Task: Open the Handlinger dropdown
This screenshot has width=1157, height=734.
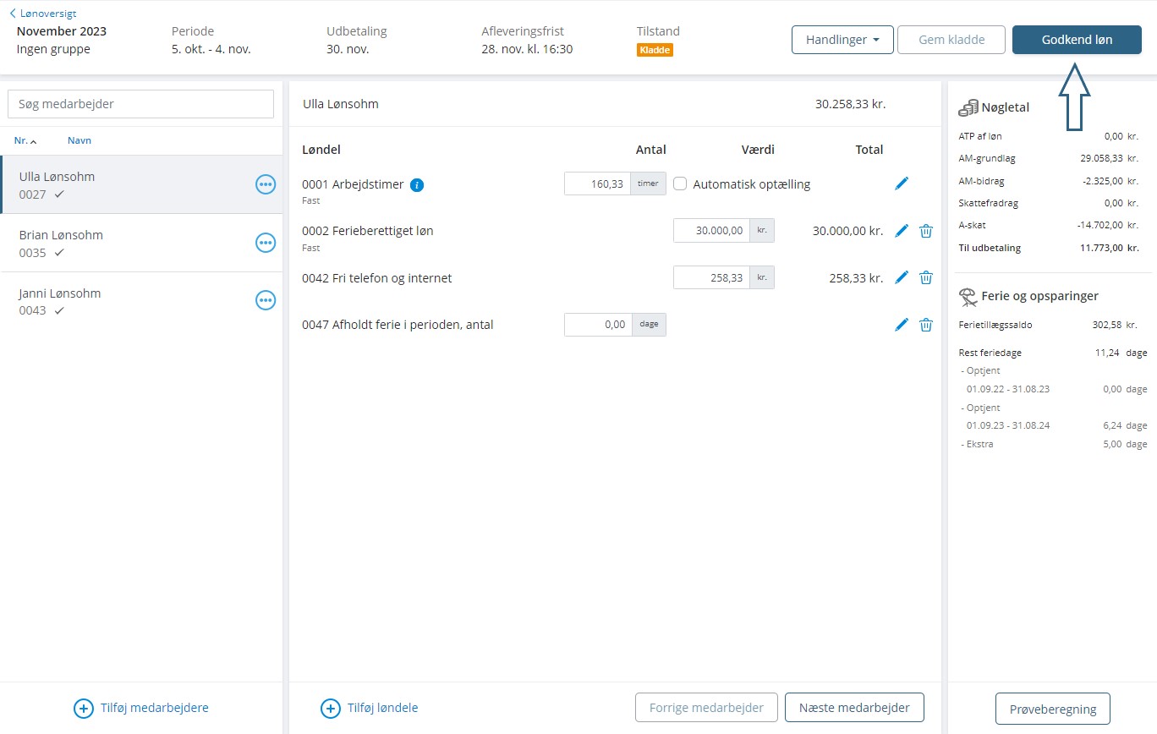Action: click(842, 40)
